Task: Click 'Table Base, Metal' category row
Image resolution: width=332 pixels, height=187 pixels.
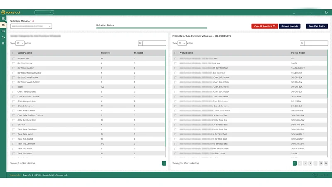Action: coord(88,134)
